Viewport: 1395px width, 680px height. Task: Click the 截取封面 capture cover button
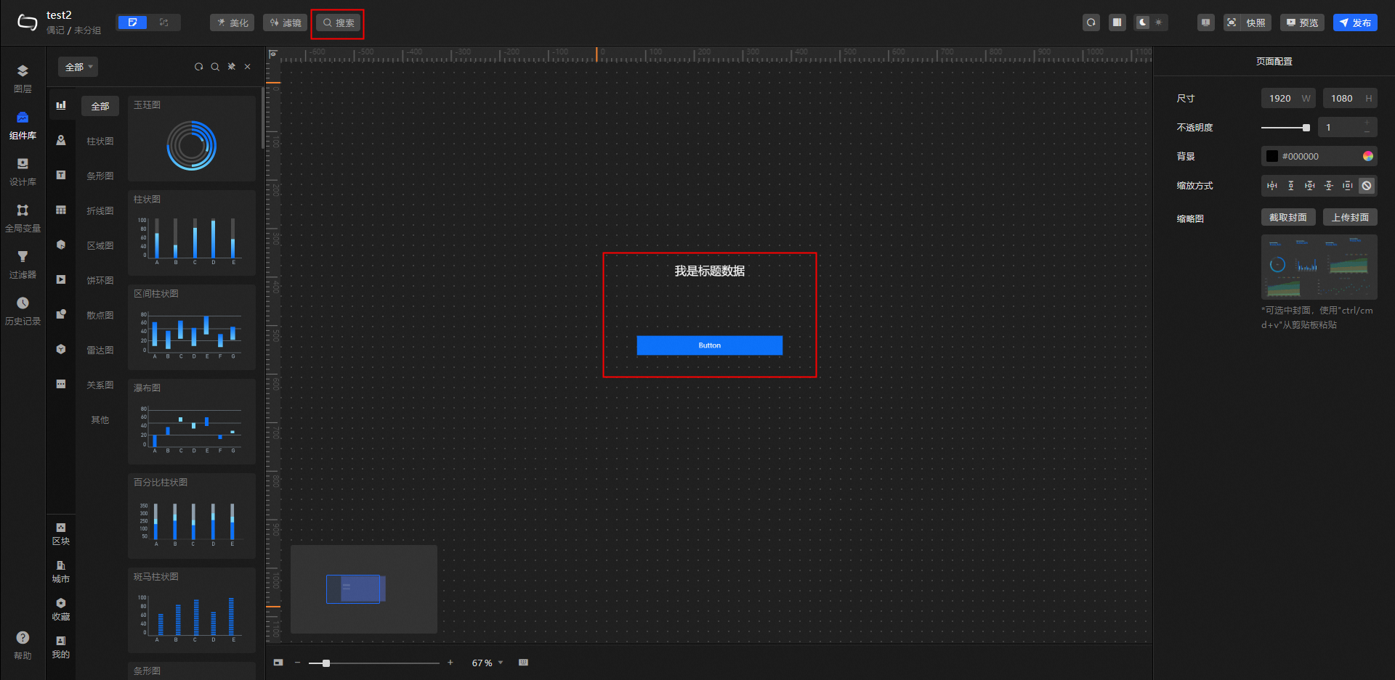(1288, 217)
